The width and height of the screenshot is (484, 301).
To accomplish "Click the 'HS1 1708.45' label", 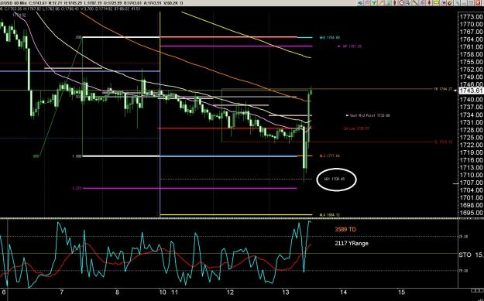I will coord(335,179).
